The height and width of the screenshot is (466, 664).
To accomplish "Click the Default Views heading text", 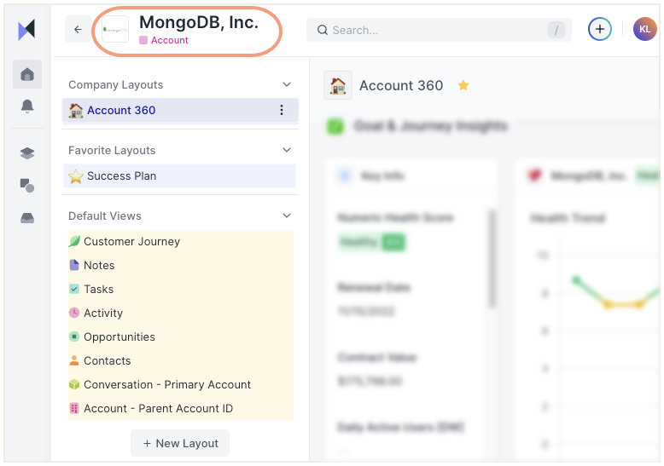I will 105,216.
